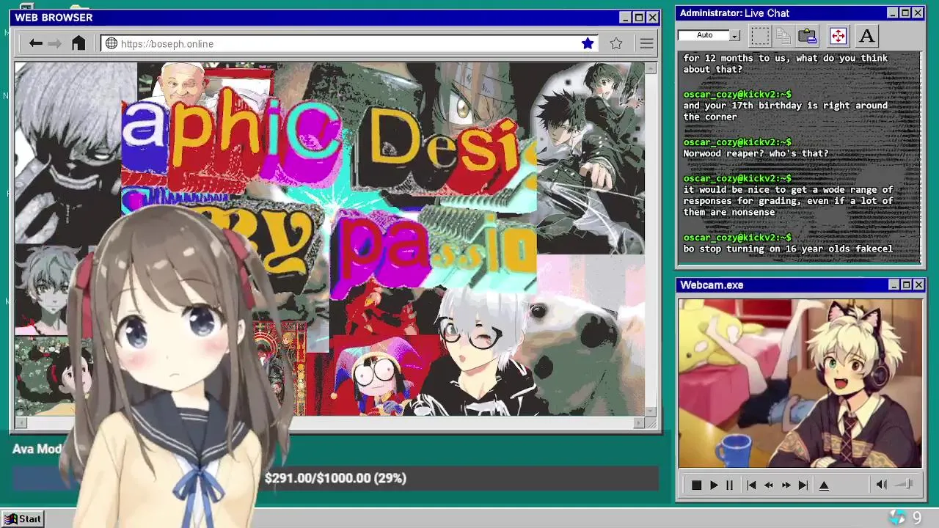Pause the webcam stream
The image size is (939, 528).
pyautogui.click(x=729, y=485)
